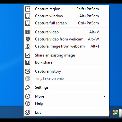This screenshot has width=122, height=122.
Task: Click the Help question mark icon
Action: [x=28, y=103]
